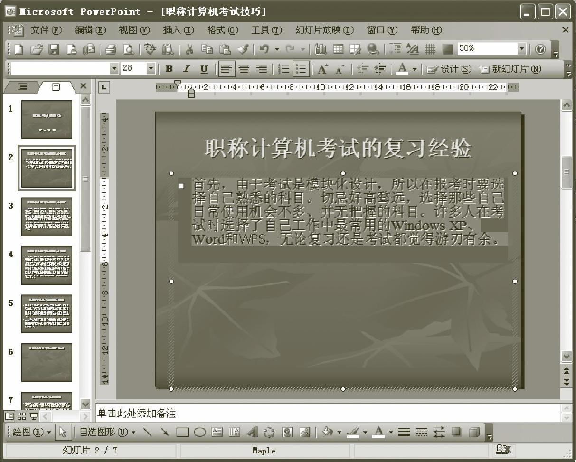Click the Open file icon
576x462 pixels.
37,49
